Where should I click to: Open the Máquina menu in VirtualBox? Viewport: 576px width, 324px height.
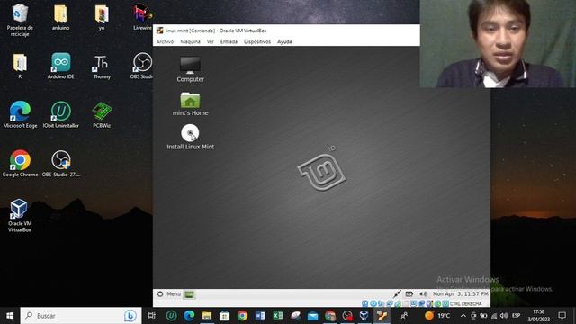pos(190,42)
